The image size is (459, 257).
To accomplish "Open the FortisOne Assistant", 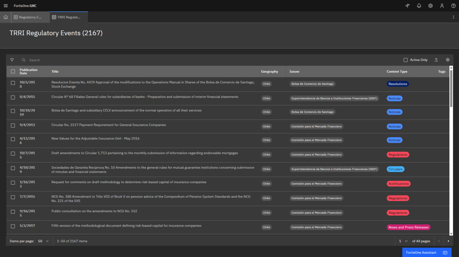I will (427, 252).
